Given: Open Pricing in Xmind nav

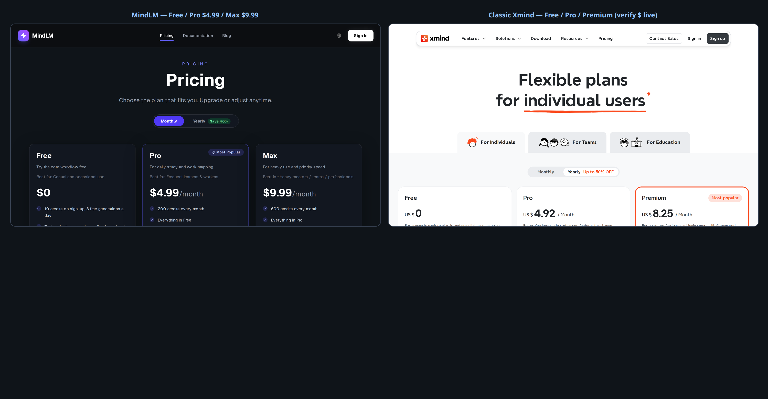Looking at the screenshot, I should point(605,38).
